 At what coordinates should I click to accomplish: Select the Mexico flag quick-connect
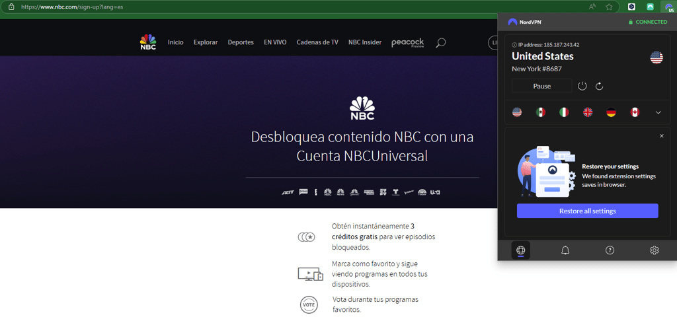coord(541,112)
